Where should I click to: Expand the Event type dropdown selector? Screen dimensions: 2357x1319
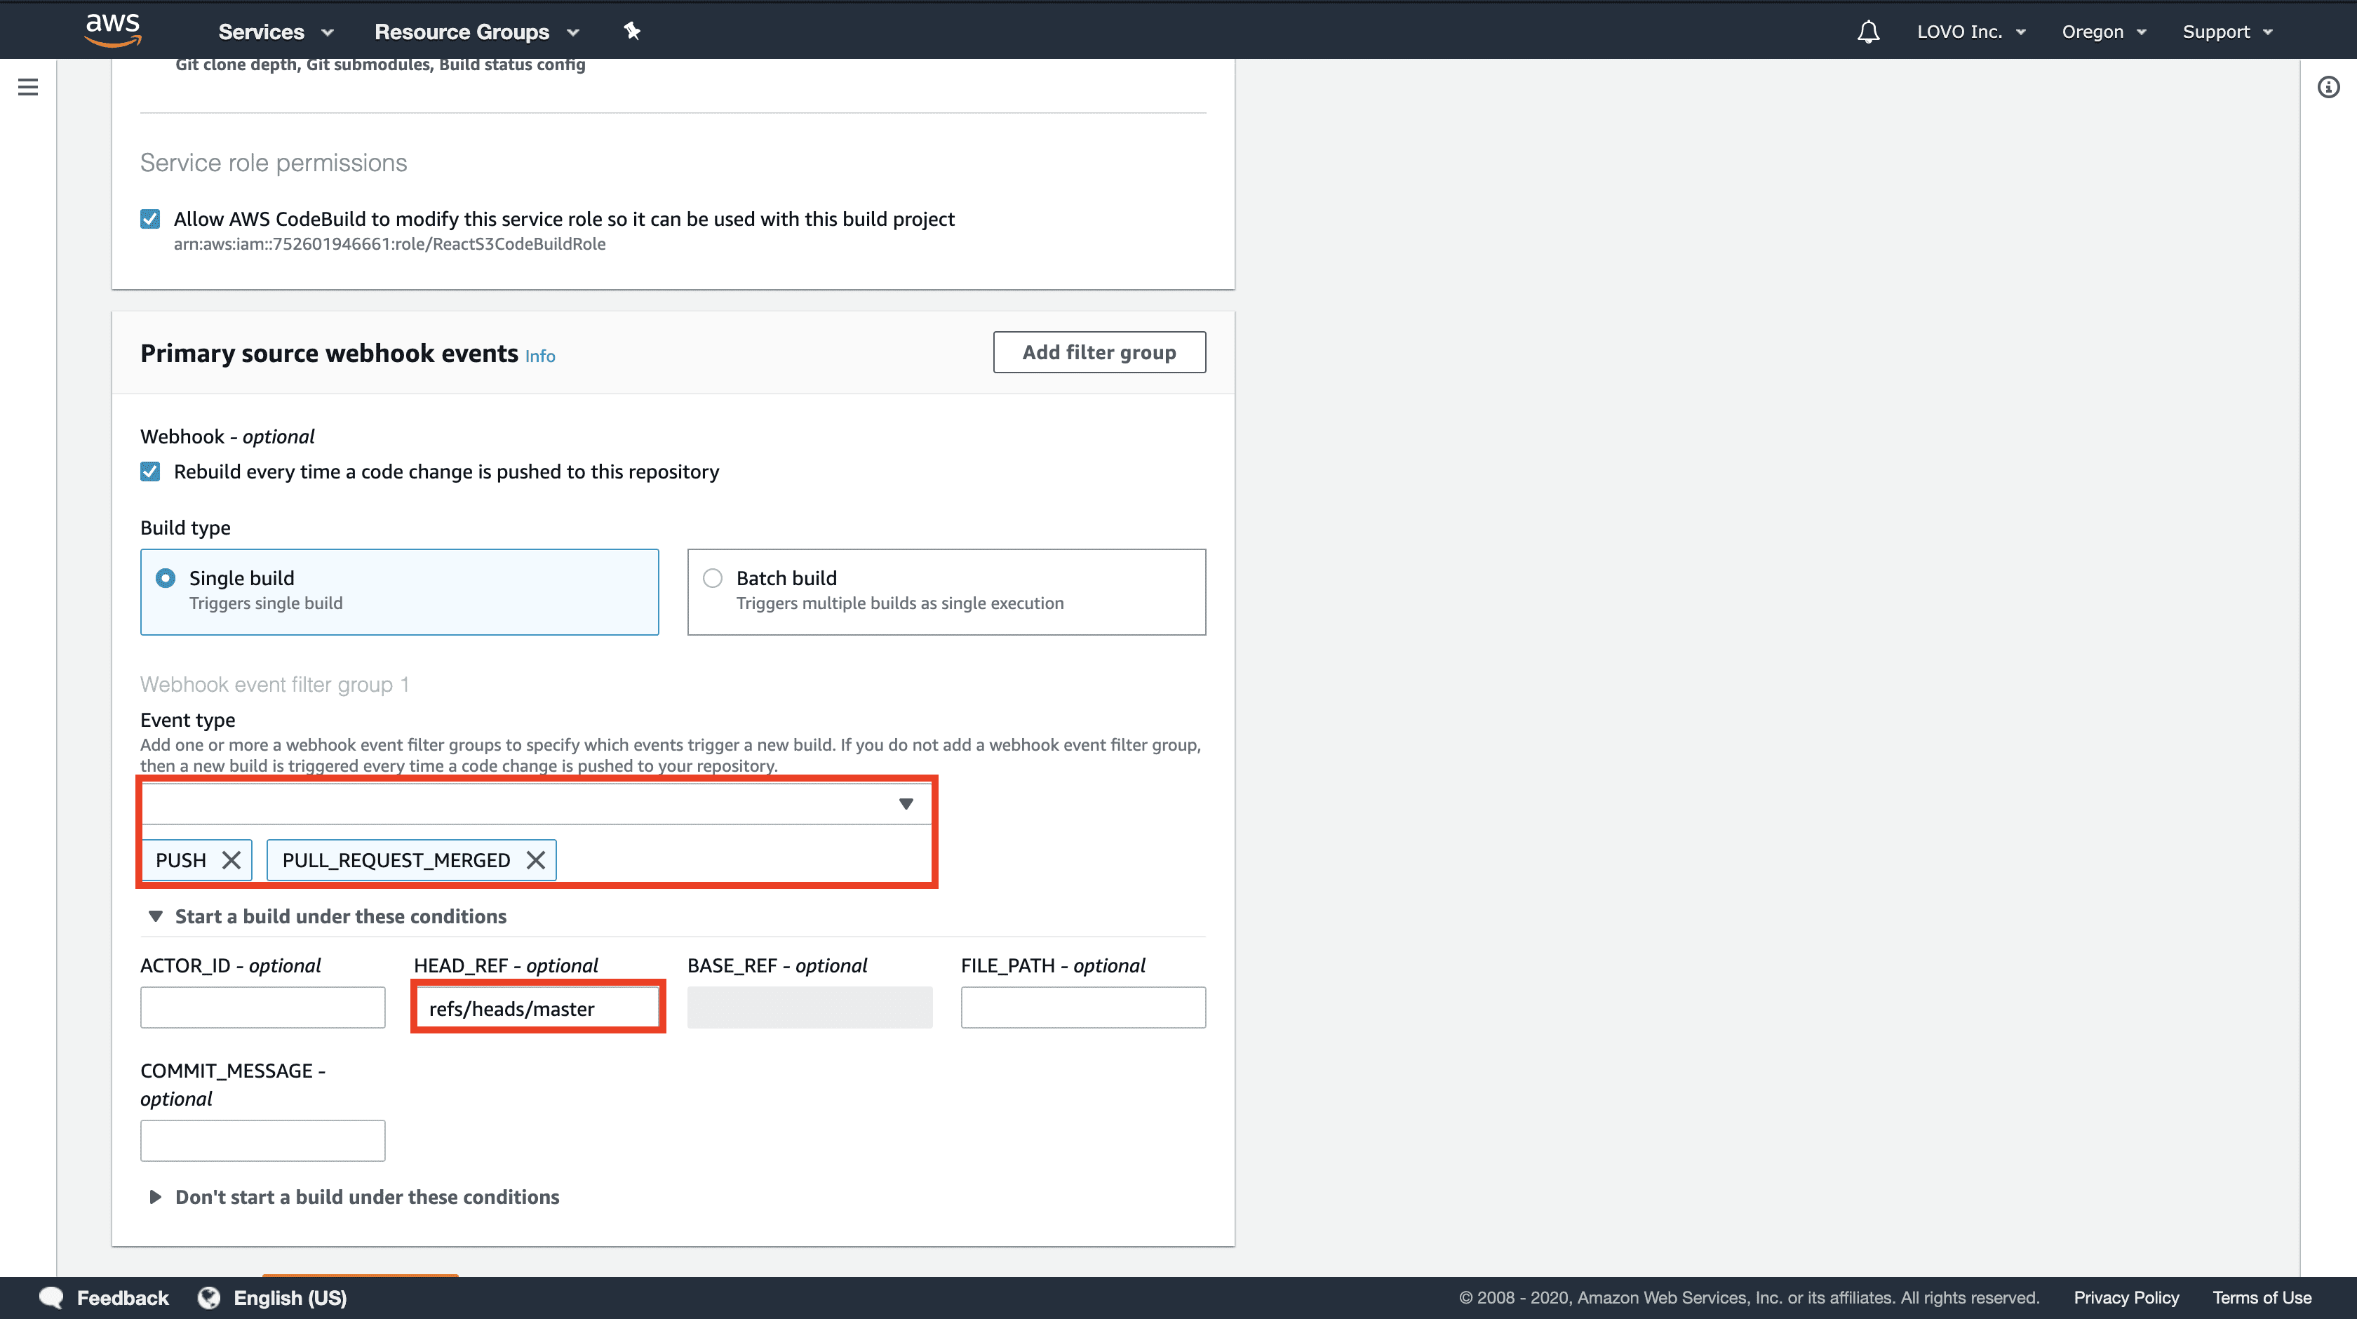tap(905, 803)
